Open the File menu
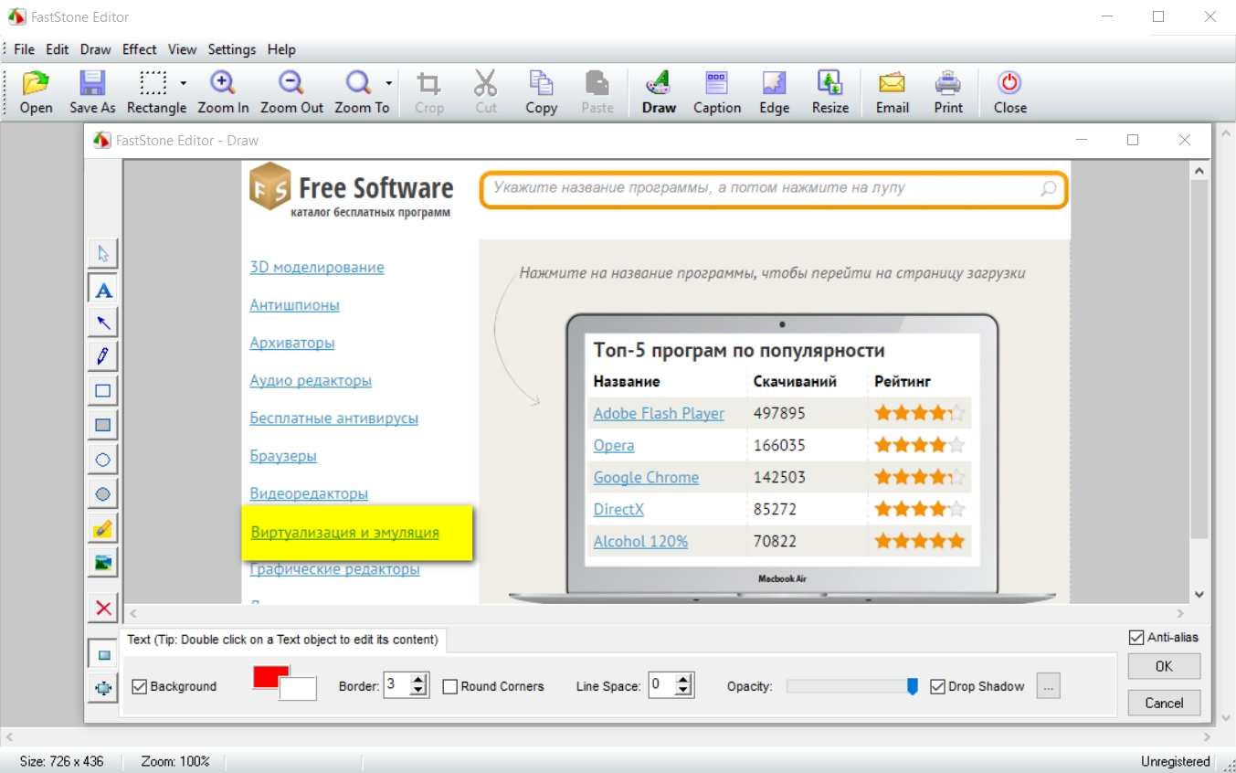Viewport: 1236px width, 773px height. click(x=24, y=49)
